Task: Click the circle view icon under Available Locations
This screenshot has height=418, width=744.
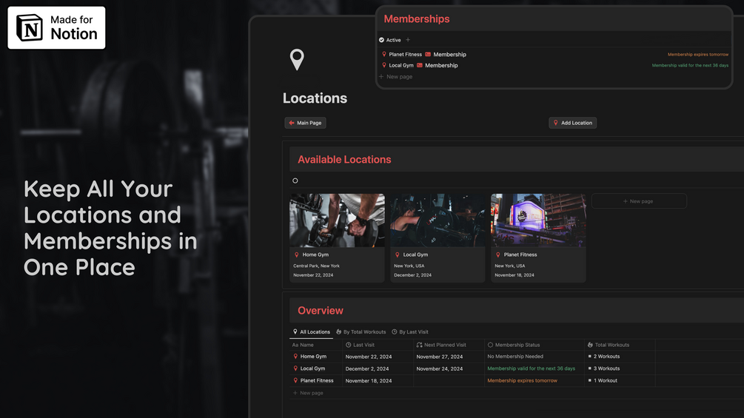Action: 295,181
